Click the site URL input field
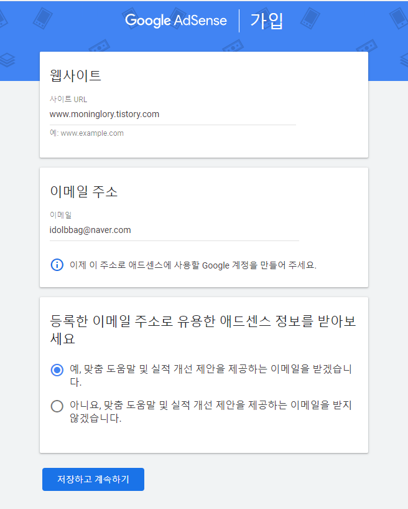Viewport: 408px width, 509px height. [173, 115]
